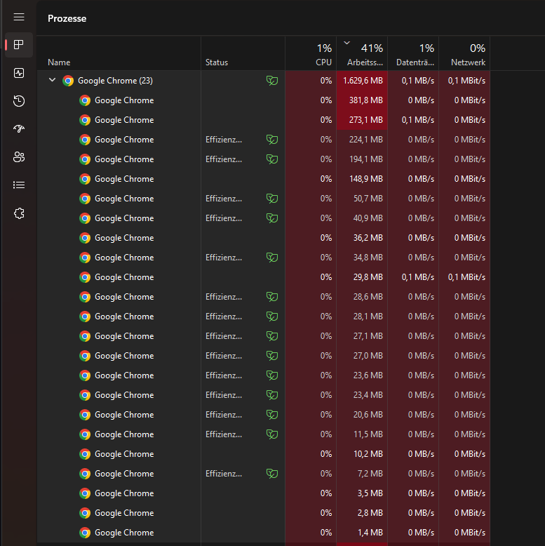Click 0,1 MB/s disk value in 273,1 MB row
This screenshot has width=545, height=546.
click(x=417, y=120)
